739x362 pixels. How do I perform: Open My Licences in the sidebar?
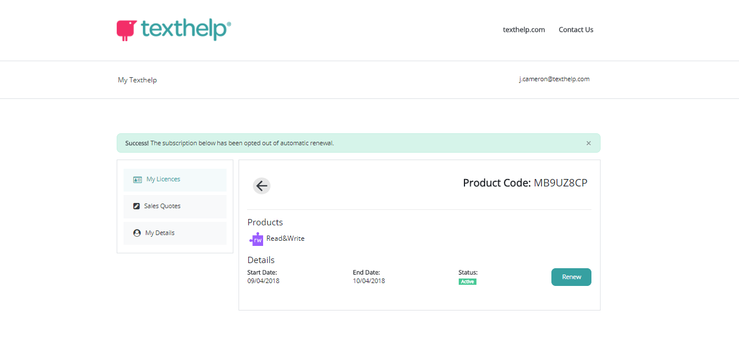(x=175, y=180)
